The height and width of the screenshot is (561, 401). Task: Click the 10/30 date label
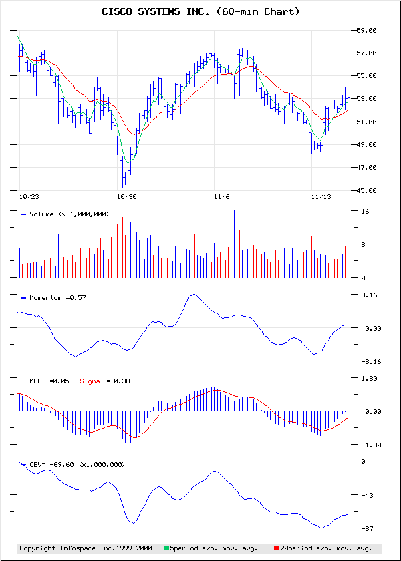(x=127, y=197)
